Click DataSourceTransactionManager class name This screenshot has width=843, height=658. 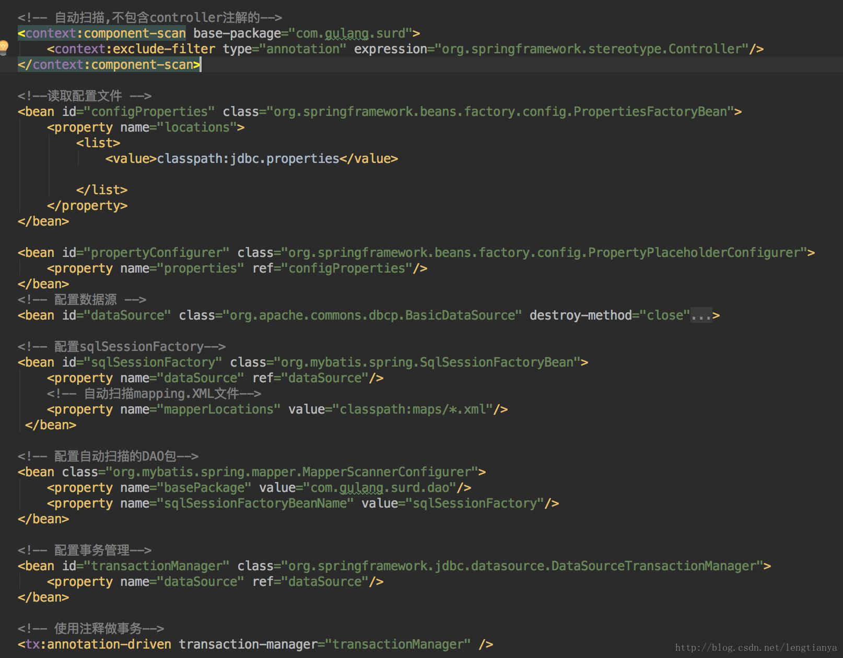point(654,566)
